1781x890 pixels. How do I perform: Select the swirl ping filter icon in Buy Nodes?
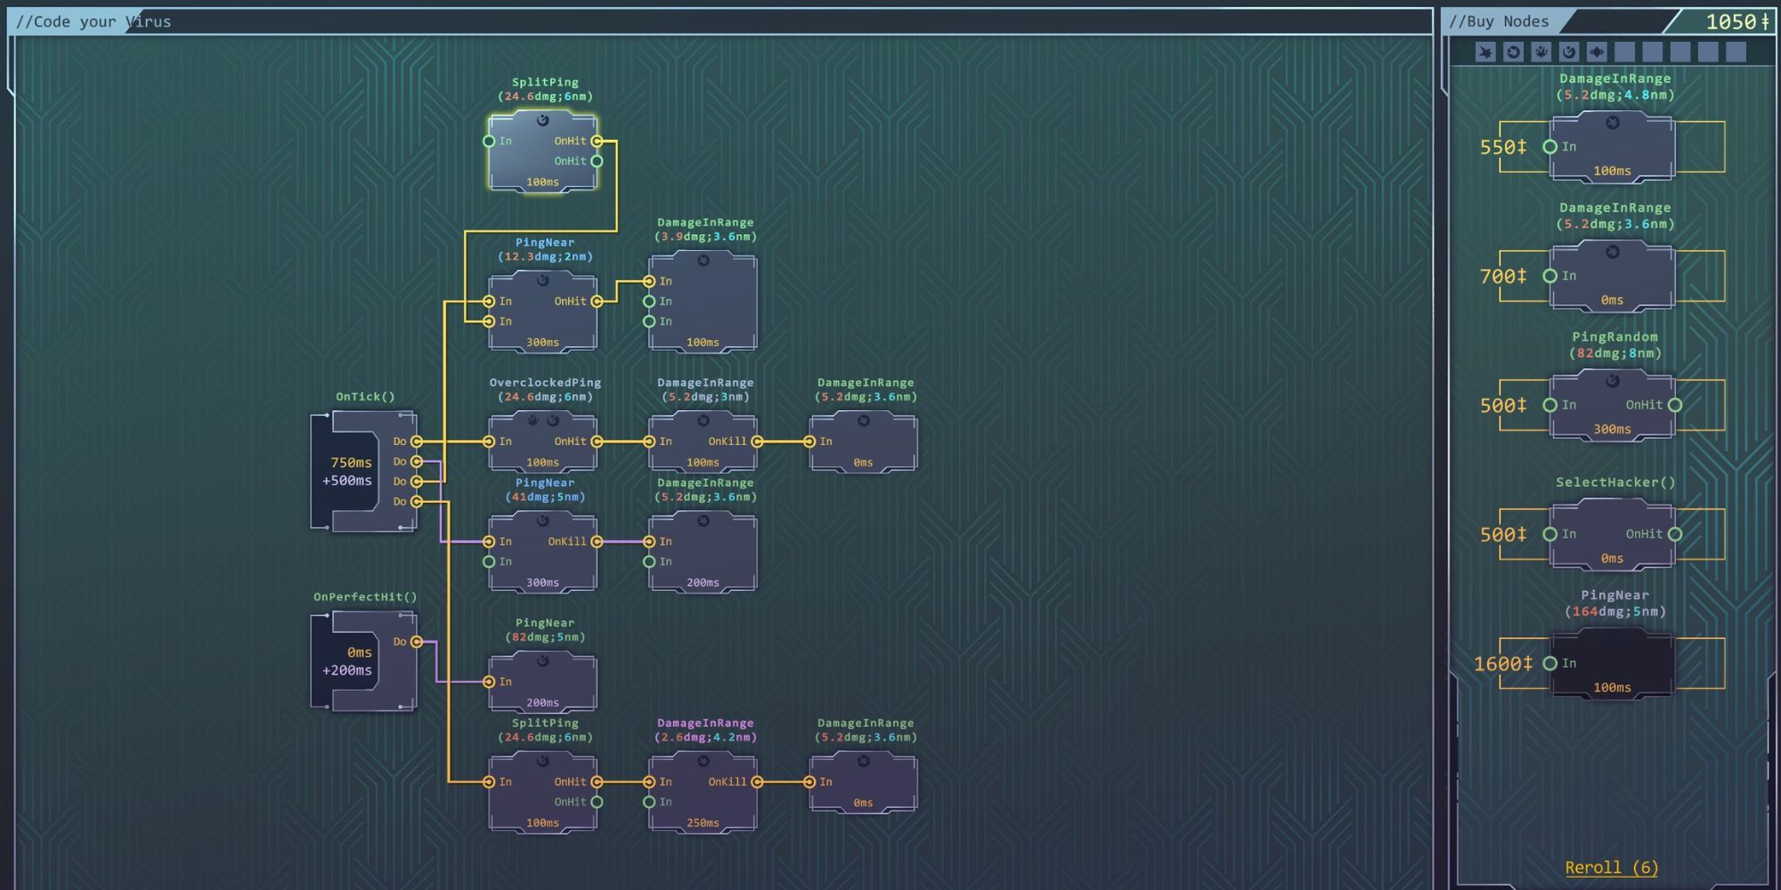pyautogui.click(x=1569, y=53)
